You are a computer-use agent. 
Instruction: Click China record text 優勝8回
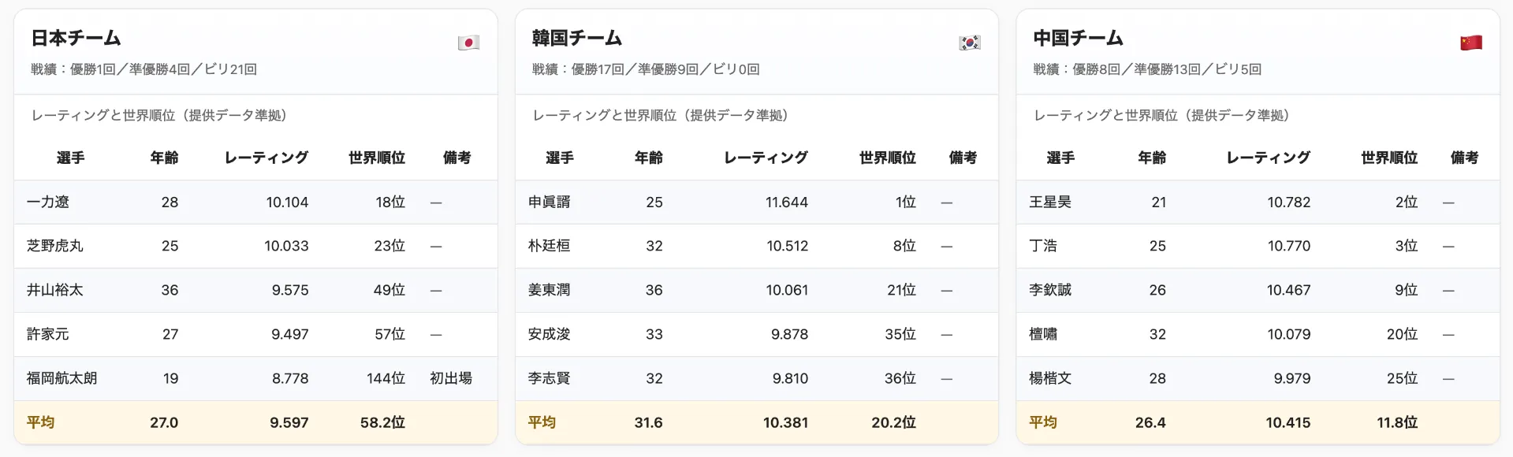[x=1097, y=69]
